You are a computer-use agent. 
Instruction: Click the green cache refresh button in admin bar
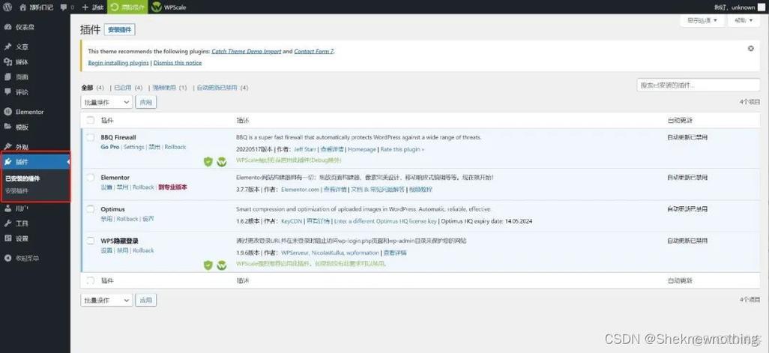point(127,7)
